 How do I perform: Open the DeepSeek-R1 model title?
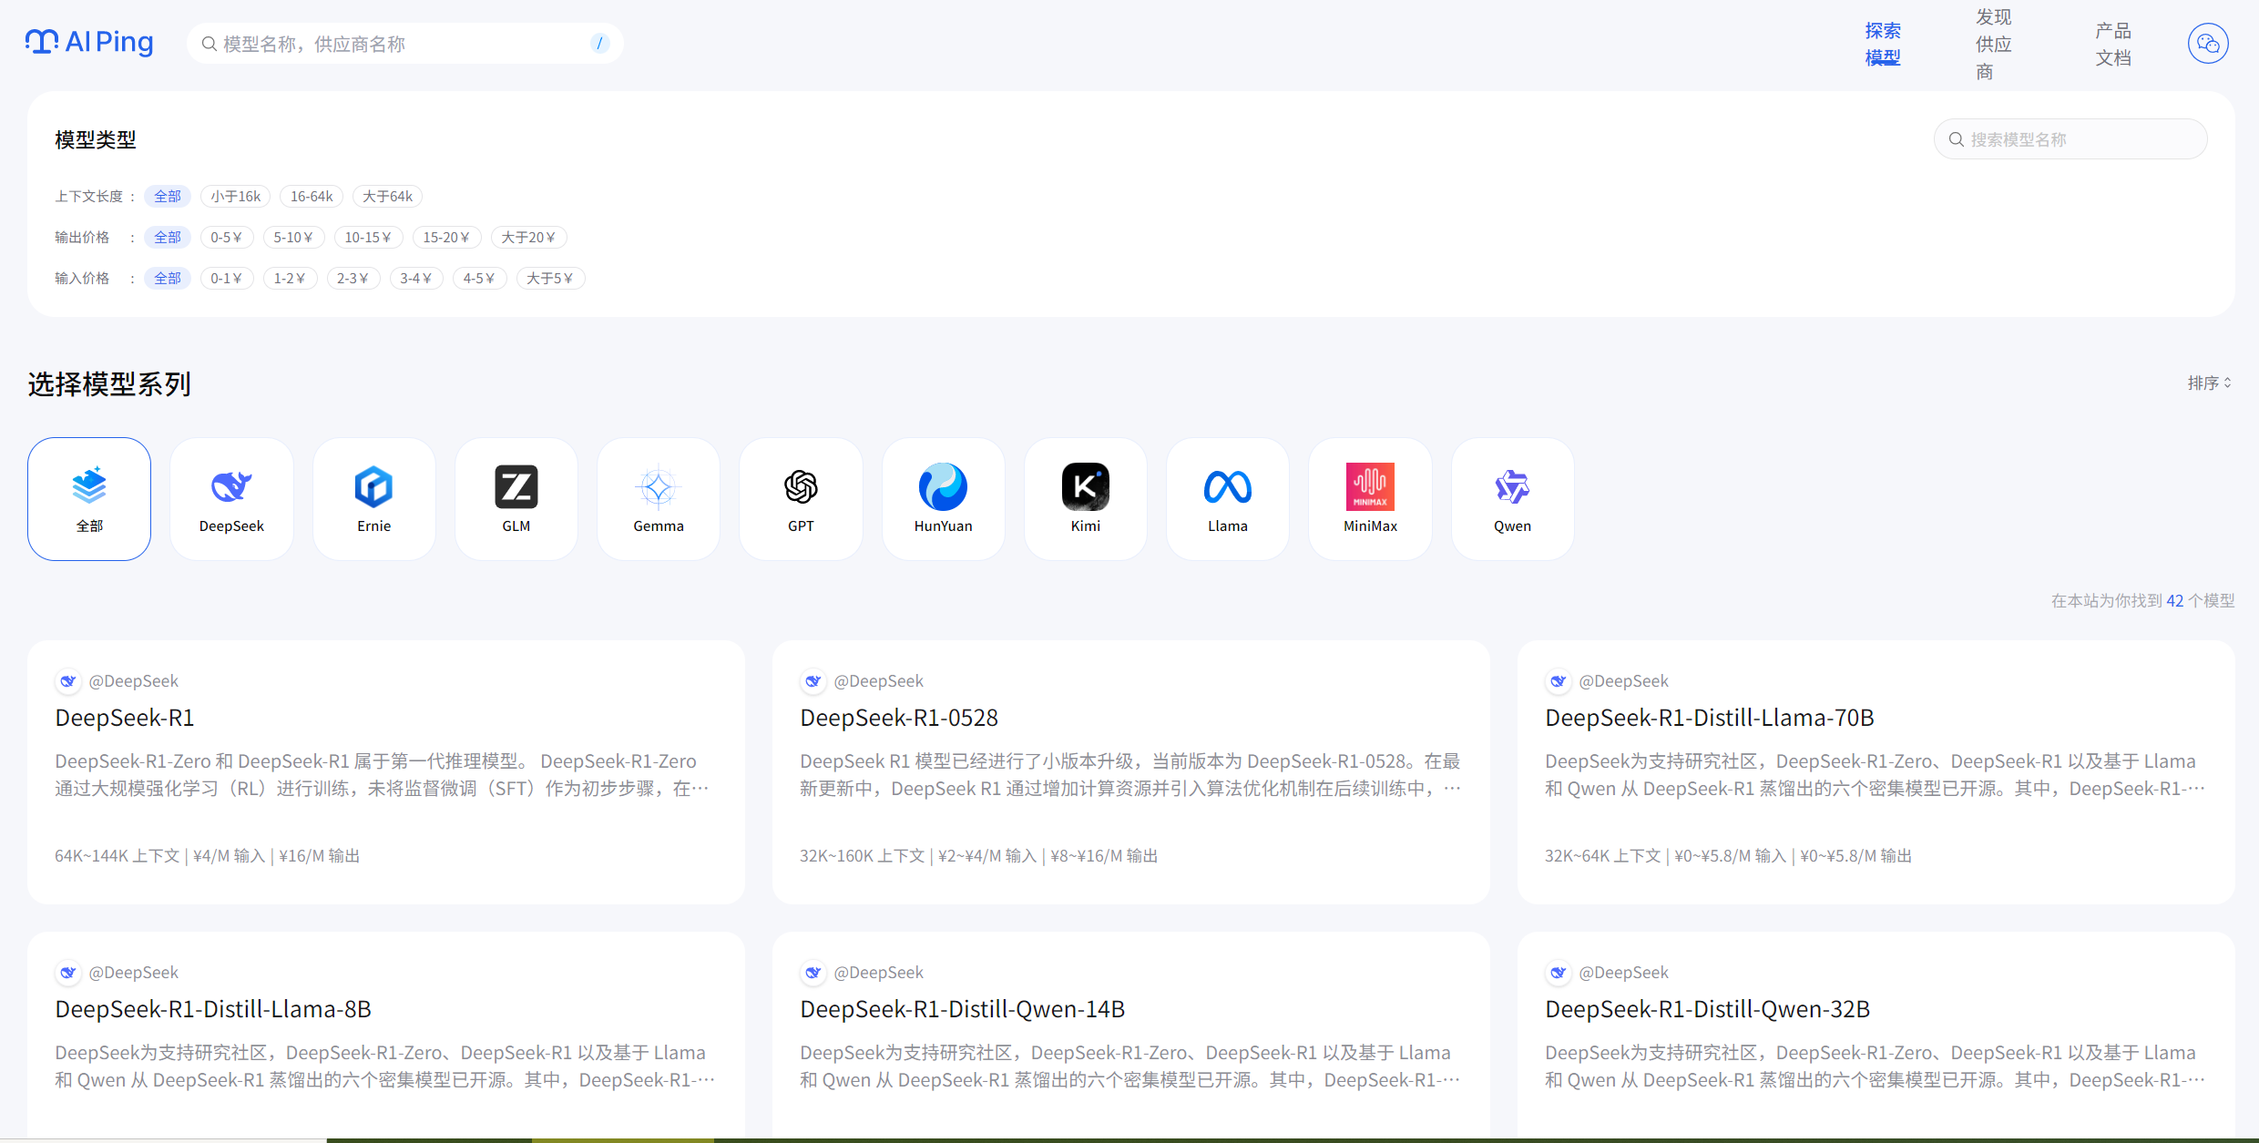pos(125,718)
